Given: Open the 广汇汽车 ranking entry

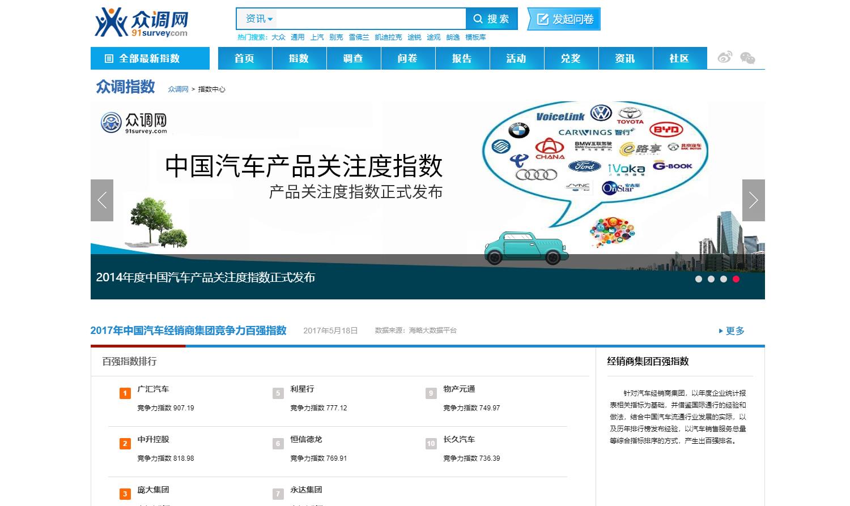Looking at the screenshot, I should tap(153, 389).
